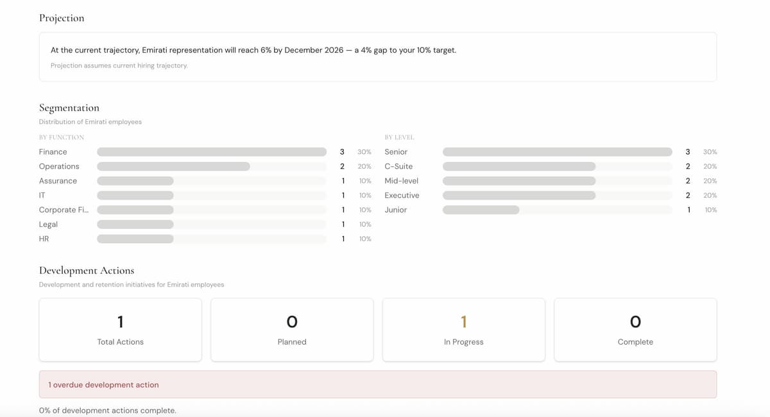Click the Assurance function progress bar
770x417 pixels.
(212, 181)
